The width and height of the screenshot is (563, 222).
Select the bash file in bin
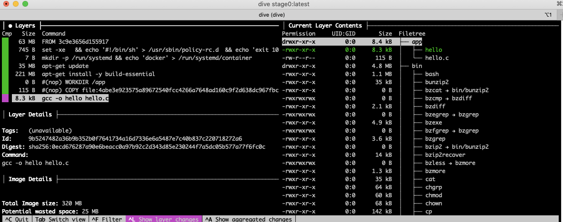[x=432, y=74]
